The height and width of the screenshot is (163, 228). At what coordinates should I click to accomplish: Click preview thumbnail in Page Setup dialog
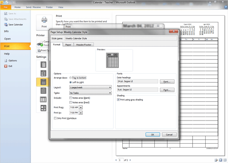[112, 60]
